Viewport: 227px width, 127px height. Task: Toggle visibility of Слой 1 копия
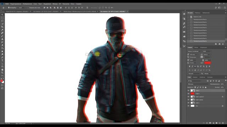(188, 99)
